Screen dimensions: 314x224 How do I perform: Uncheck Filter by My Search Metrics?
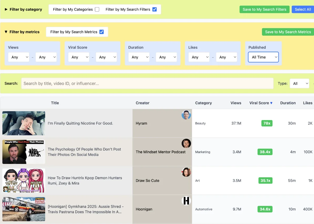[102, 32]
